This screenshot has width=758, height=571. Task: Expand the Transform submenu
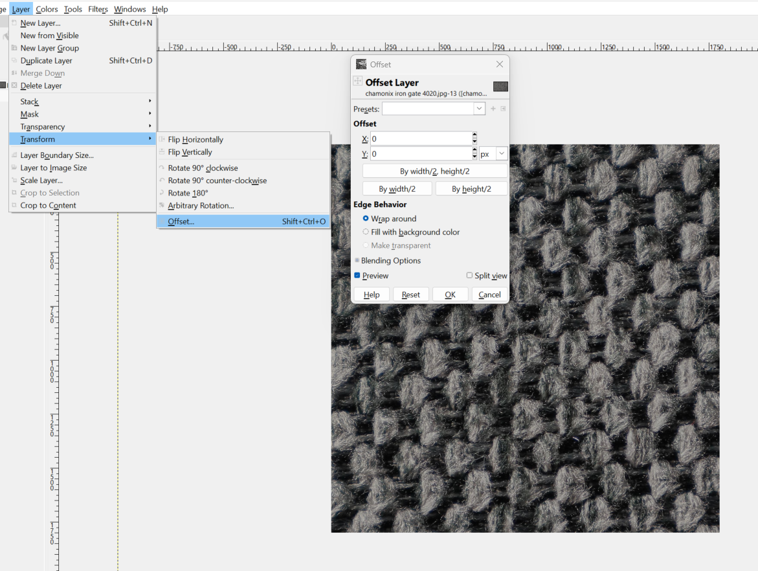pyautogui.click(x=83, y=139)
